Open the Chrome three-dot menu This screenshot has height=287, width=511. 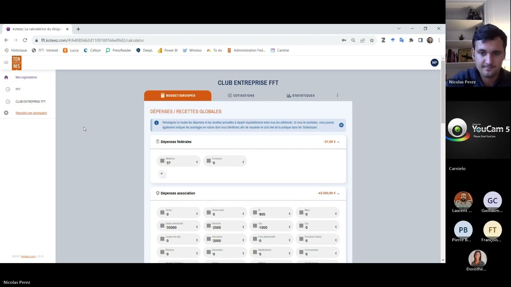(x=439, y=40)
